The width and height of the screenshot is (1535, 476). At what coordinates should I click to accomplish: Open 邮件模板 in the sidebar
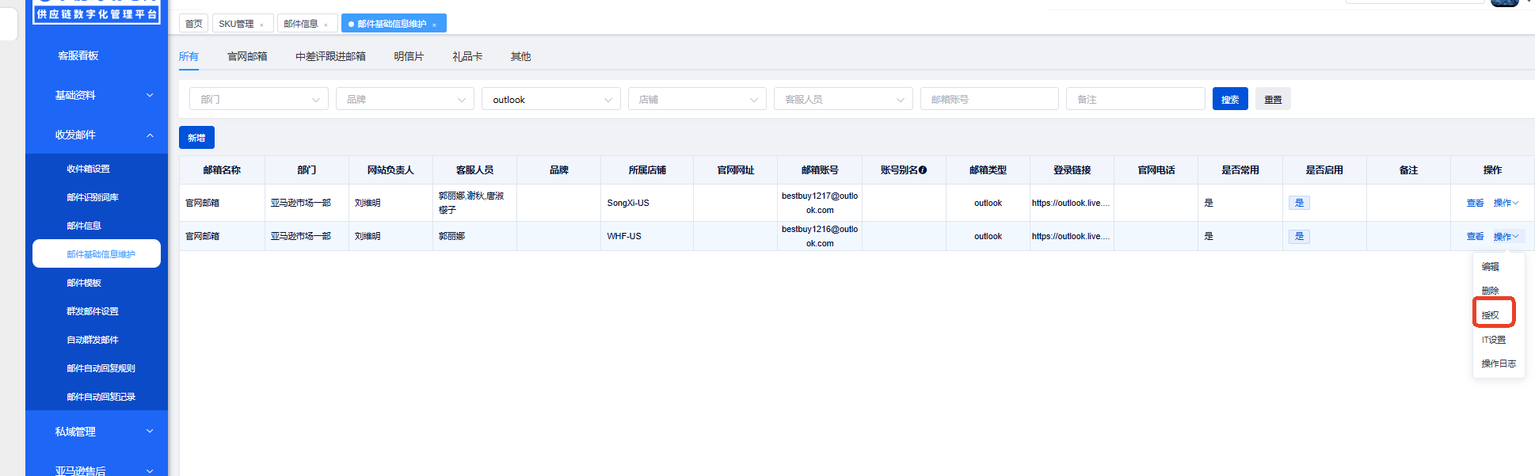tap(84, 283)
